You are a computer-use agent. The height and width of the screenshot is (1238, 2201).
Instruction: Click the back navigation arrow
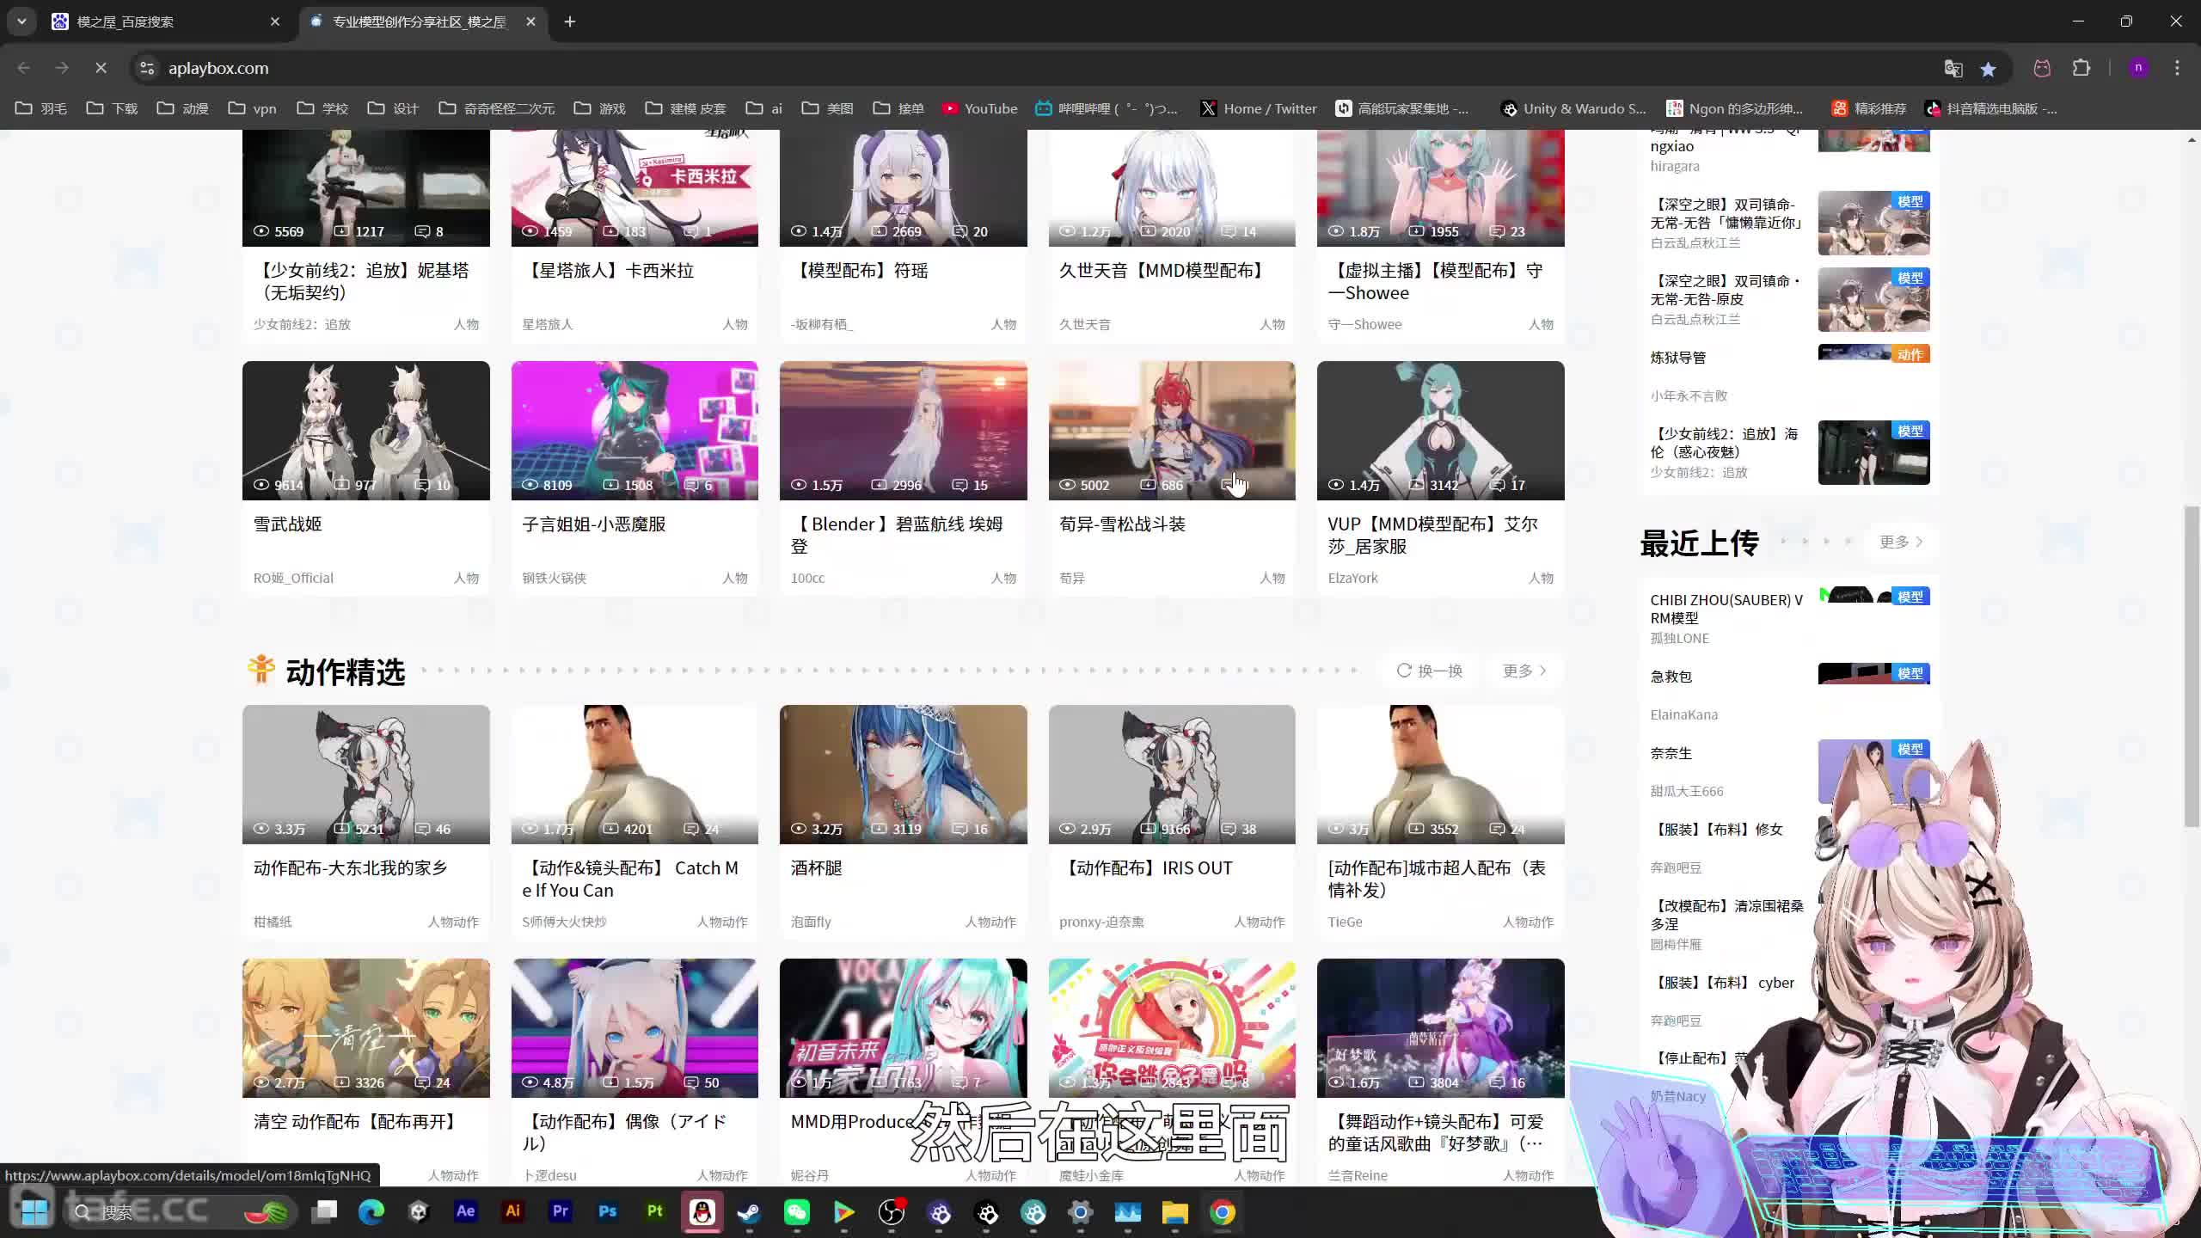click(24, 68)
